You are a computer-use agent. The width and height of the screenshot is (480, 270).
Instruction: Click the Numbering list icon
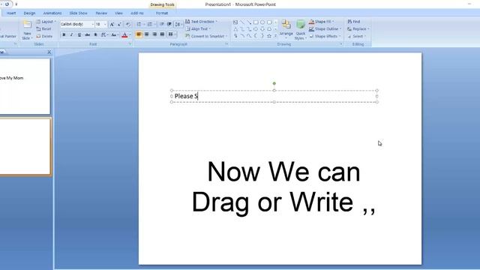(x=150, y=25)
